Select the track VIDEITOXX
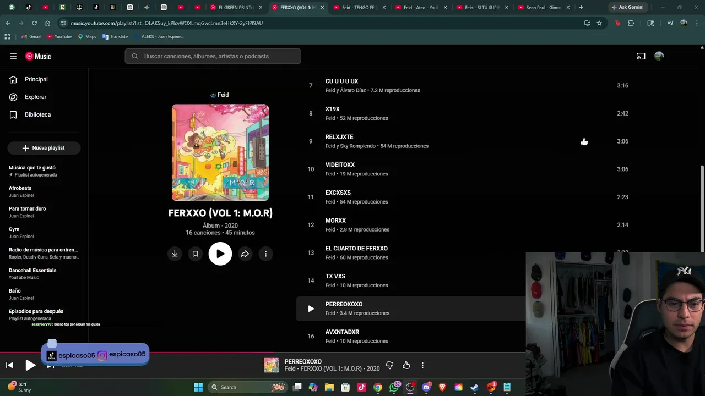Viewport: 705px width, 396px height. tap(340, 165)
